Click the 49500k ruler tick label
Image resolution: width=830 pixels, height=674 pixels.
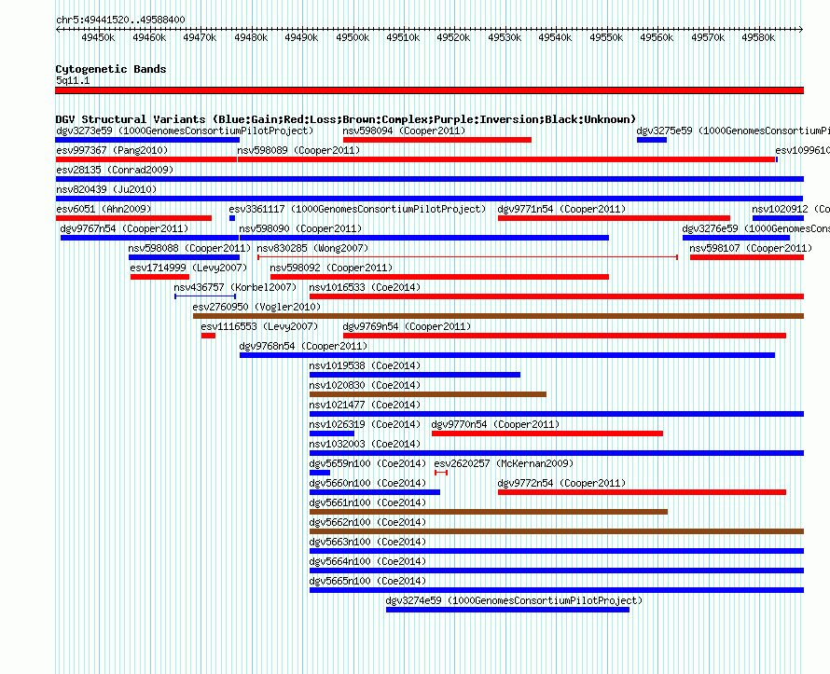coord(353,37)
